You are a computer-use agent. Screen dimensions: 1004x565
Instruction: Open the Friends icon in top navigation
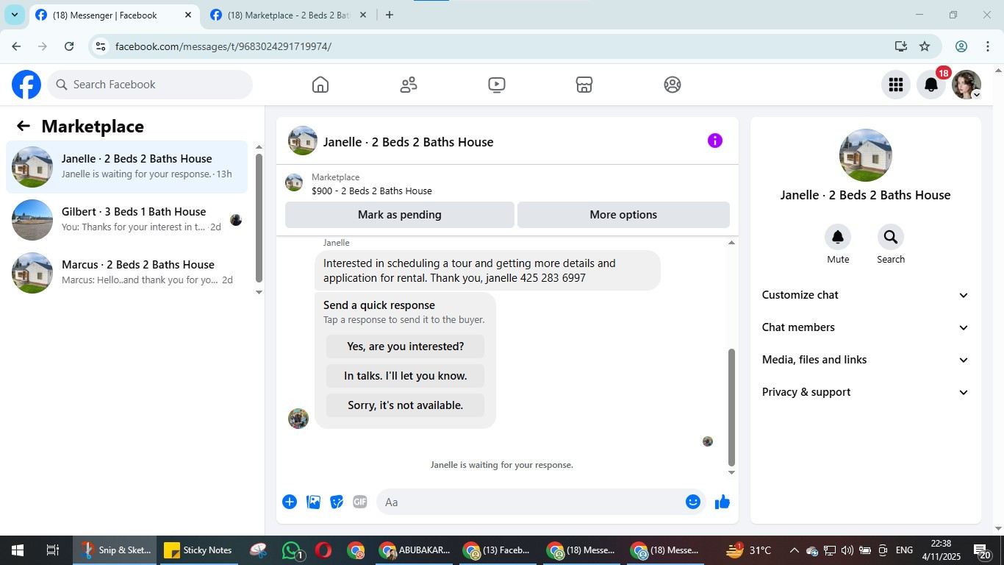(409, 85)
